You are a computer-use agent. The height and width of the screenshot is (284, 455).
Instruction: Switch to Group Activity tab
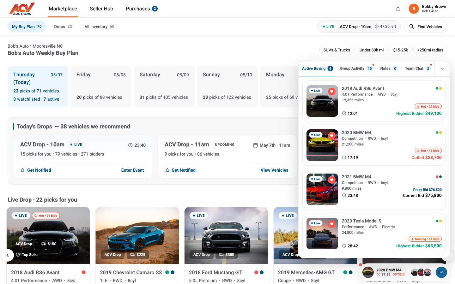pos(356,68)
